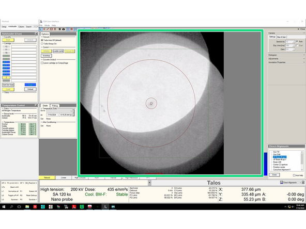Open the File menu
306x229 pixels.
pos(41,25)
